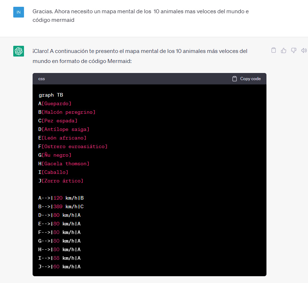Click the A[Guepardo] code line
308x283 pixels.
coord(55,103)
